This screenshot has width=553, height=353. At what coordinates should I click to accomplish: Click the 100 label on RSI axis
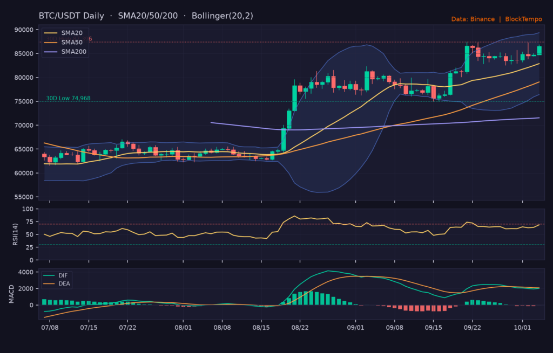pyautogui.click(x=28, y=209)
